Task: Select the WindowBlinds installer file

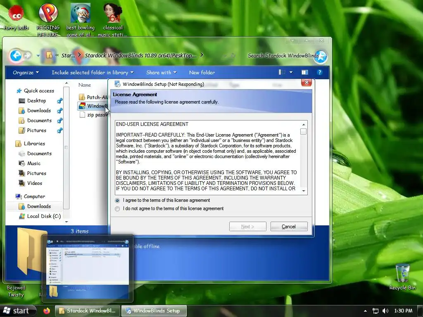Action: click(93, 106)
